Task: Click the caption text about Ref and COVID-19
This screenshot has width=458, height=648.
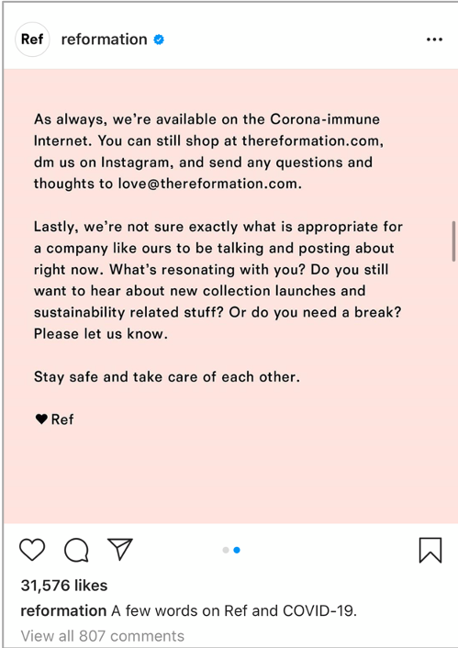Action: point(234,610)
